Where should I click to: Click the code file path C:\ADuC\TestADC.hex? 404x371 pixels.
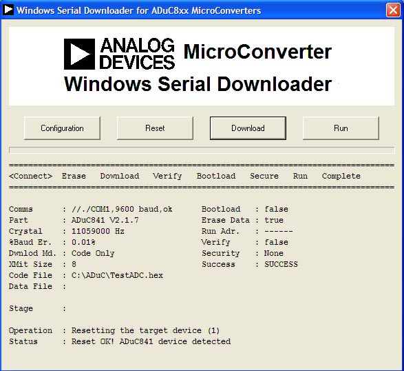117,275
